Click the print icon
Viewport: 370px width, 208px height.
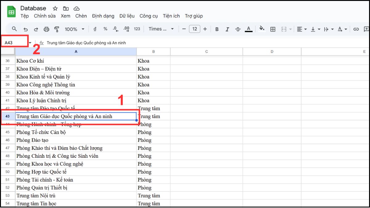(x=46, y=29)
